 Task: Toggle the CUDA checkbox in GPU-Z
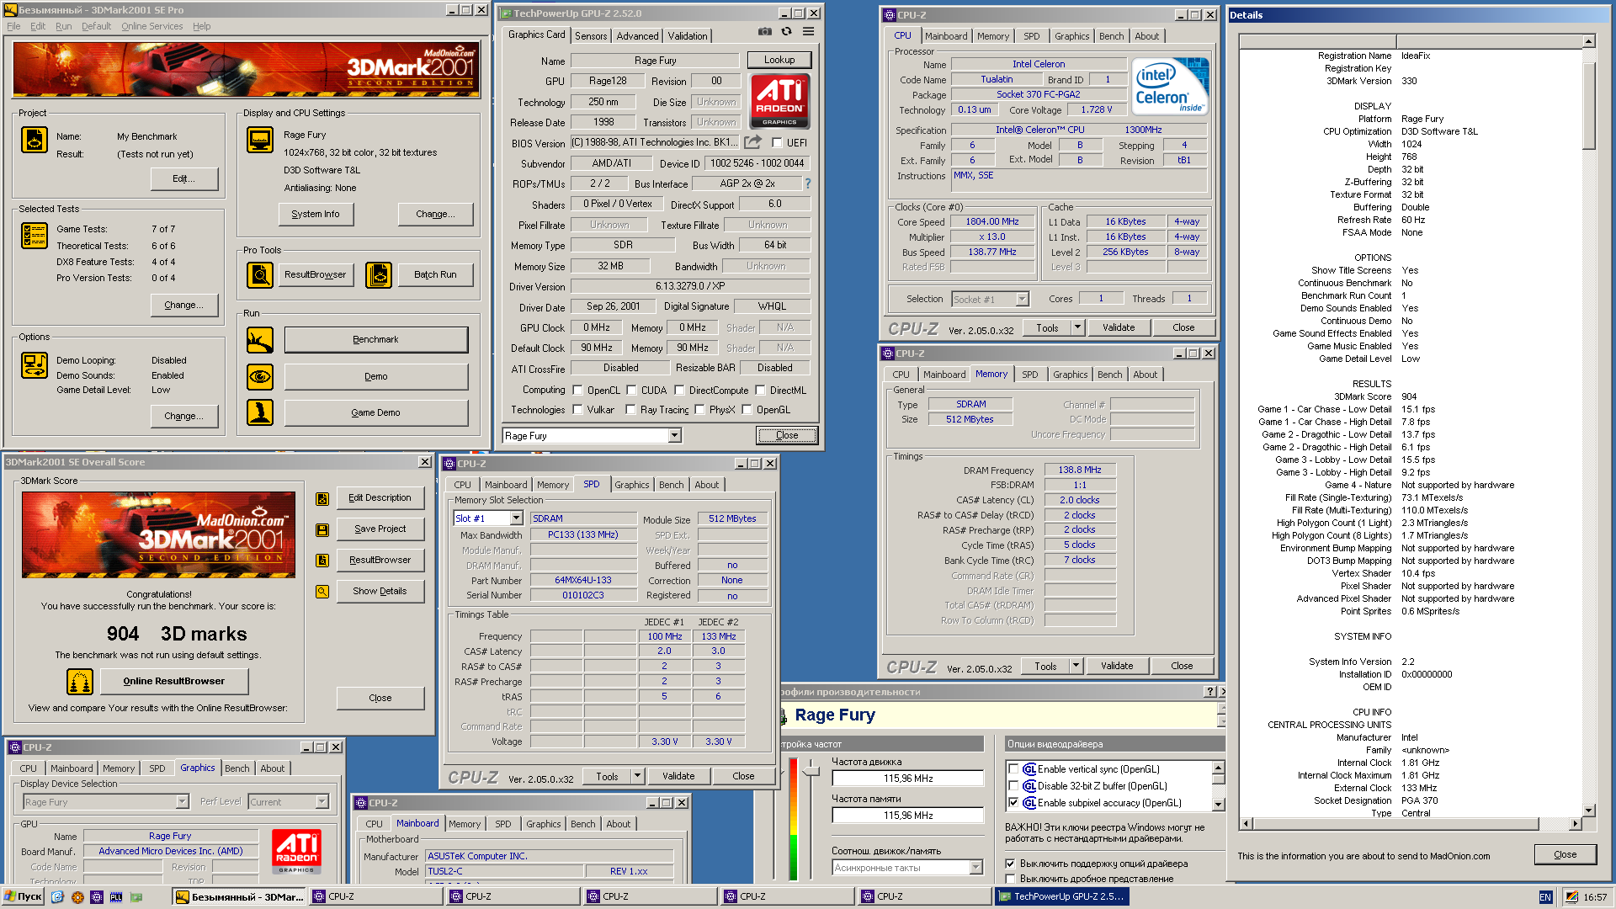point(631,390)
